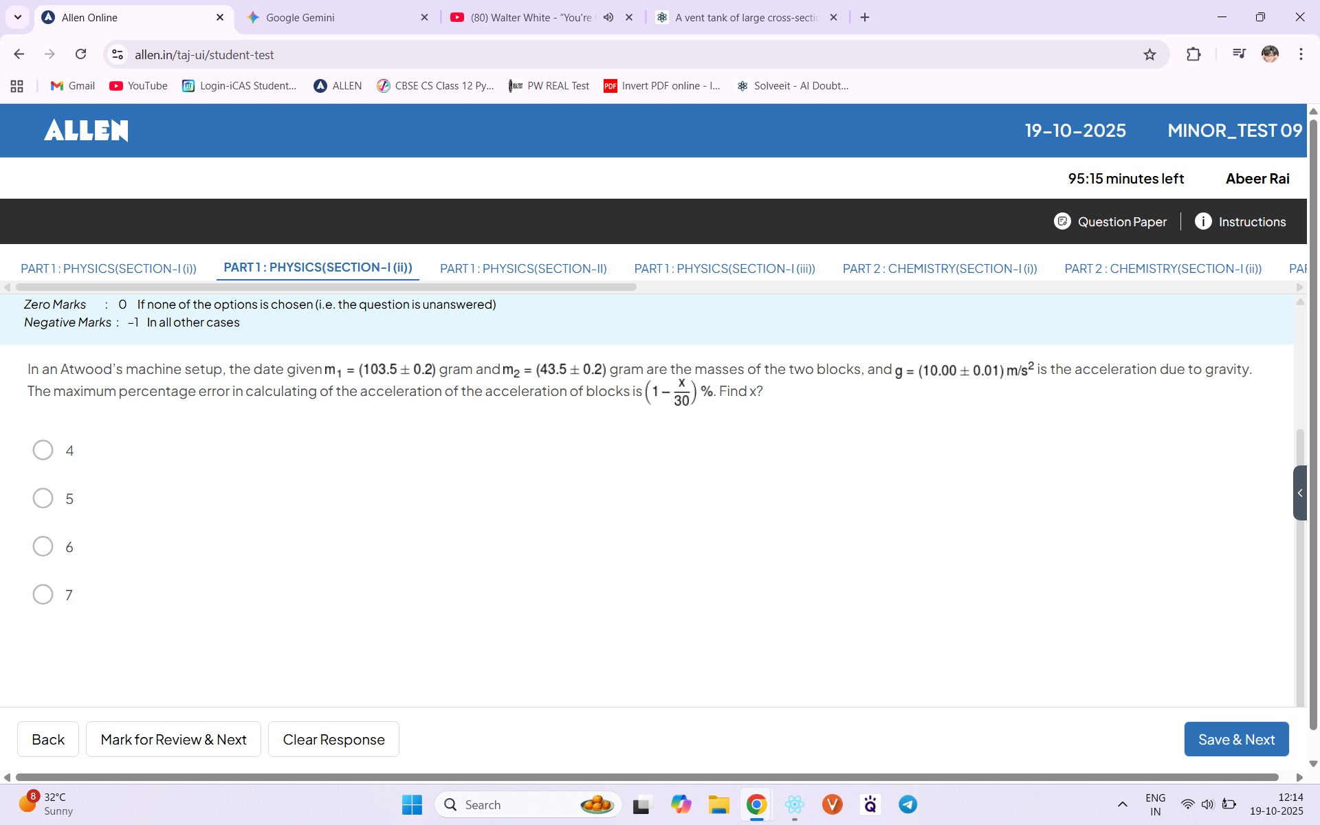This screenshot has height=825, width=1320.
Task: Select answer option 4
Action: tap(43, 450)
